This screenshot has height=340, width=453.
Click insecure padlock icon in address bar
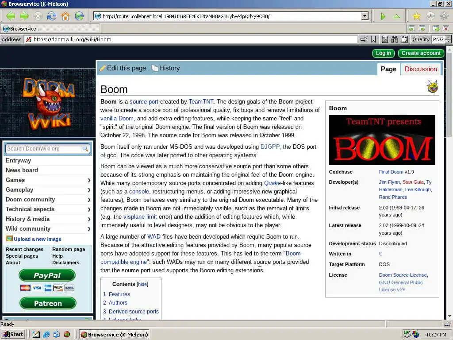29,39
